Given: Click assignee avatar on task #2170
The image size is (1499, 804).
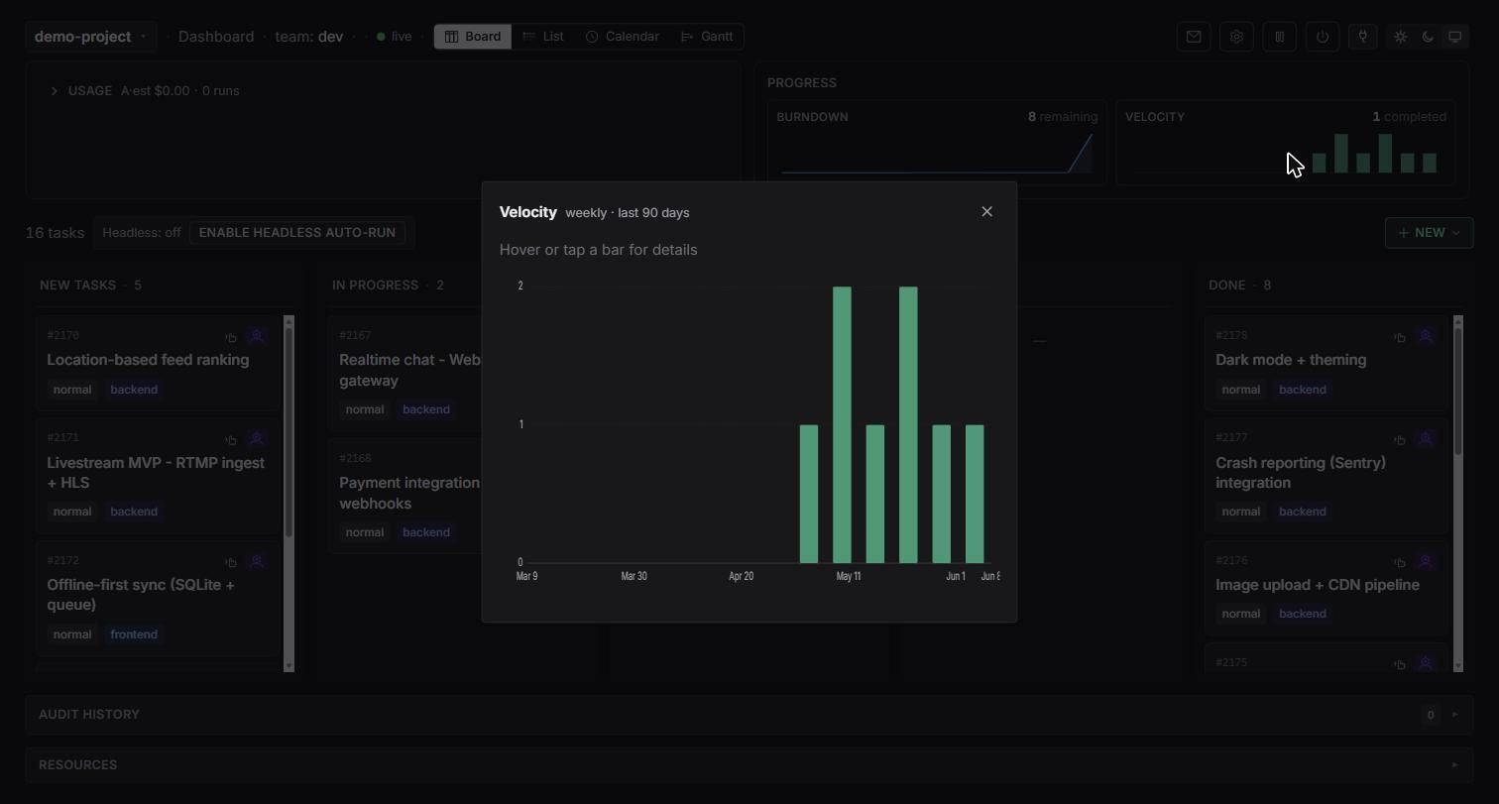Looking at the screenshot, I should (x=257, y=337).
